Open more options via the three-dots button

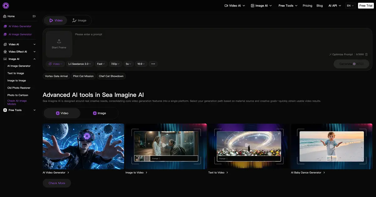click(x=153, y=64)
